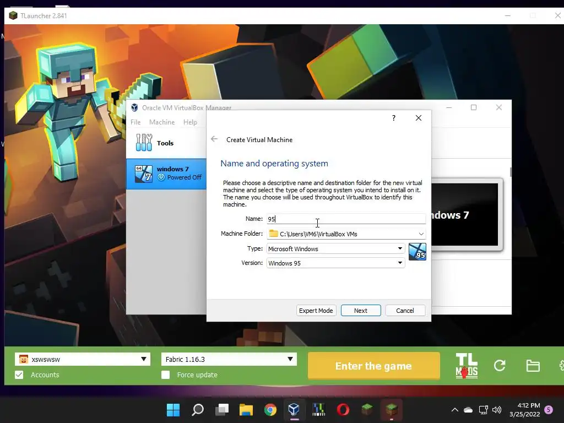Viewport: 564px width, 423px height.
Task: Cancel the Create Virtual Machine dialog
Action: (x=405, y=311)
